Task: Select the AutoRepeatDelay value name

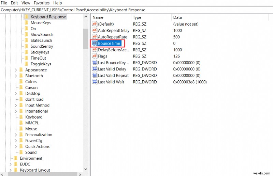Action: tap(114, 31)
